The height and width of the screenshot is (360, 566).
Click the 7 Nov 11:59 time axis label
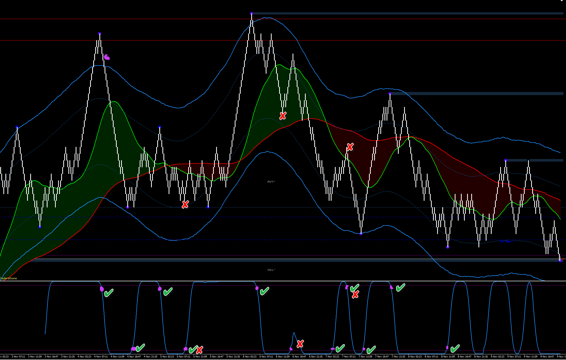pyautogui.click(x=365, y=357)
